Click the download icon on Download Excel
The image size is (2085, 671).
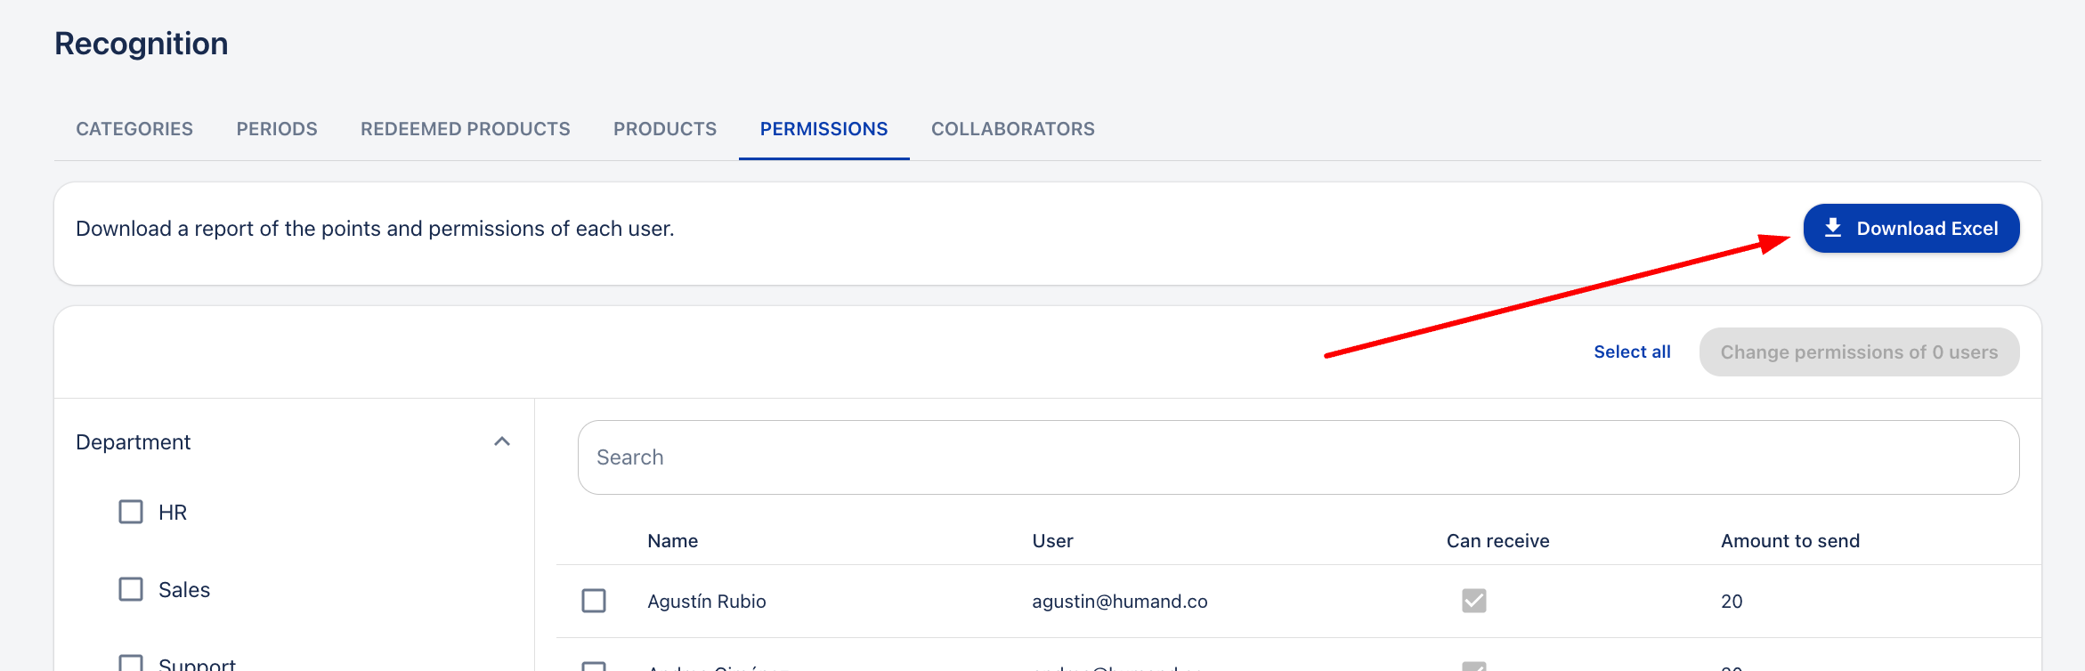[x=1833, y=228]
